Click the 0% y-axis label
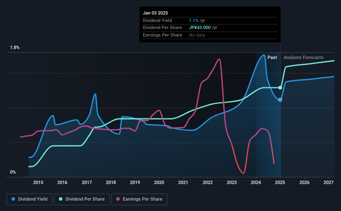This screenshot has width=341, height=211. click(x=13, y=172)
